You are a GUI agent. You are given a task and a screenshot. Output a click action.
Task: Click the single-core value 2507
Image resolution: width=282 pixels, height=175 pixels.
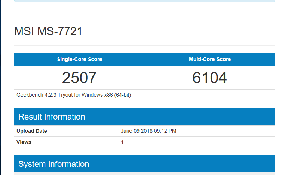[x=79, y=78]
